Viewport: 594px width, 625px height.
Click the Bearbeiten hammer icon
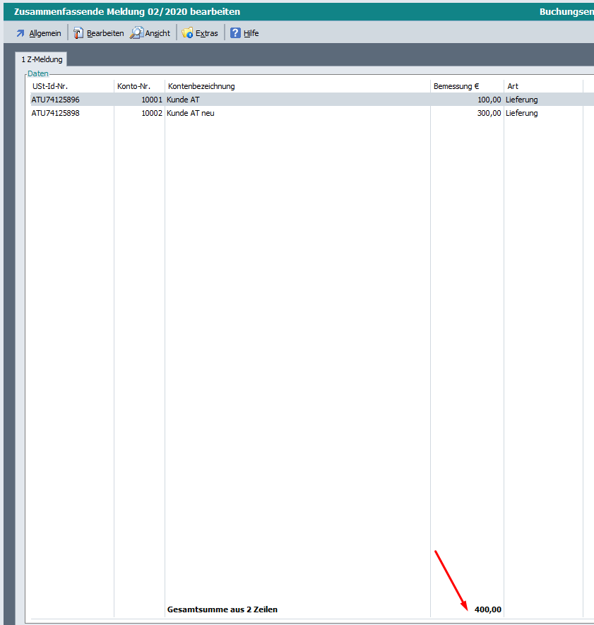[78, 33]
